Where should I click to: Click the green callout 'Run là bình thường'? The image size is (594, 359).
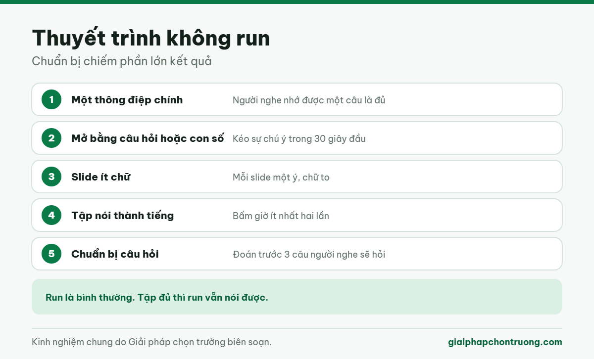click(x=297, y=297)
